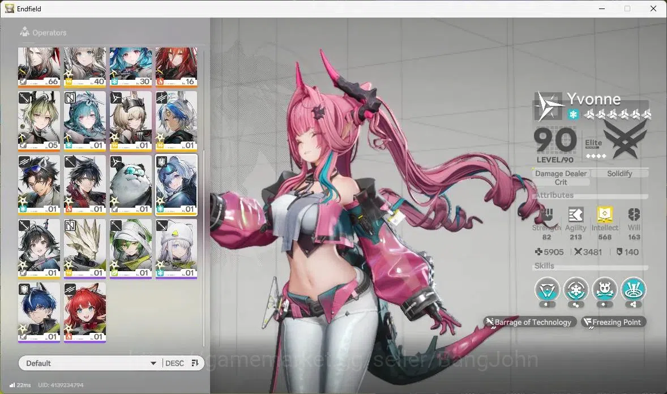Select the black-haired operator in red coat

(85, 185)
